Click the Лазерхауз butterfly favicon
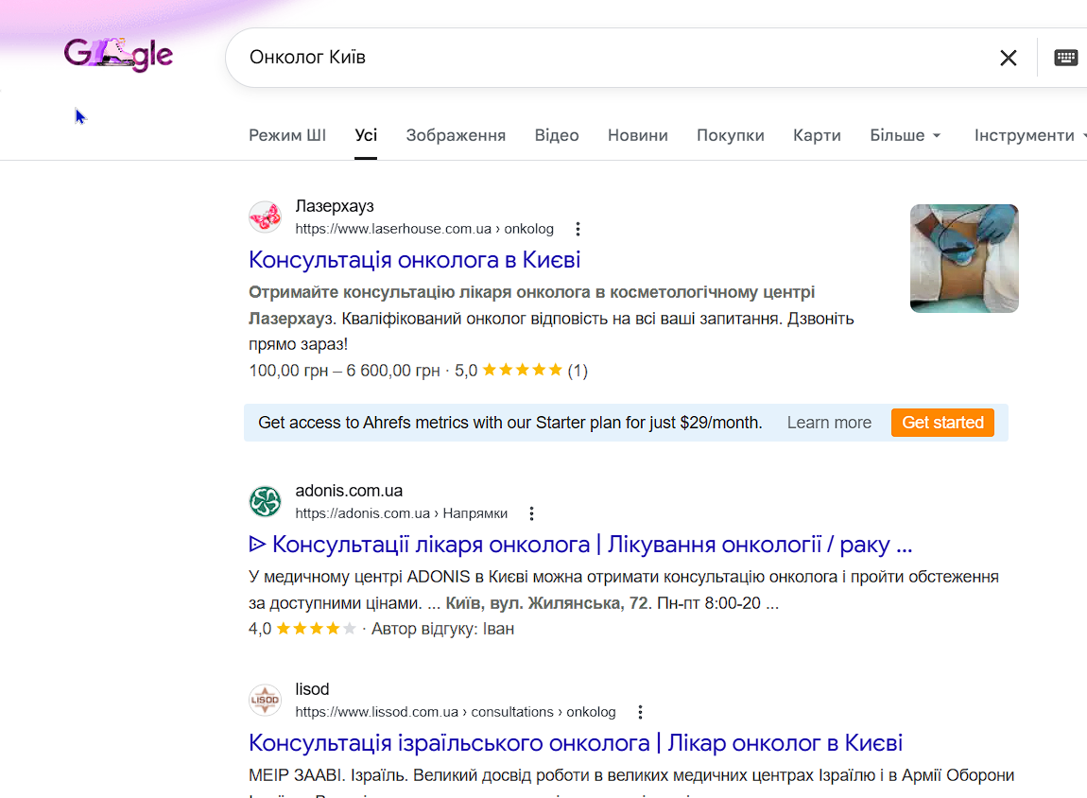 click(266, 217)
